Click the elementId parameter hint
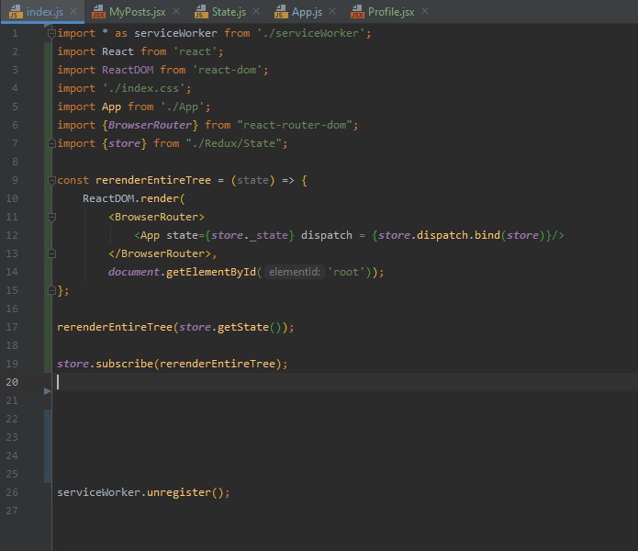The height and width of the screenshot is (551, 638). coord(294,272)
